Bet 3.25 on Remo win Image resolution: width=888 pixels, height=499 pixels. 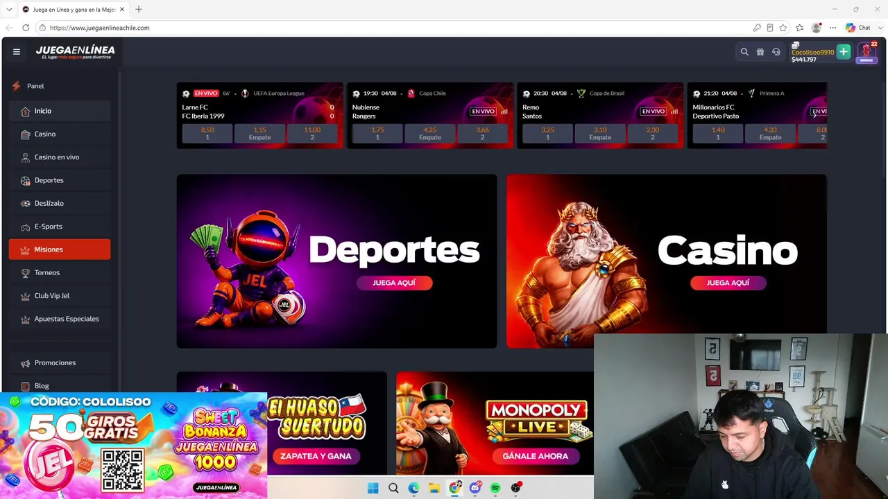547,134
